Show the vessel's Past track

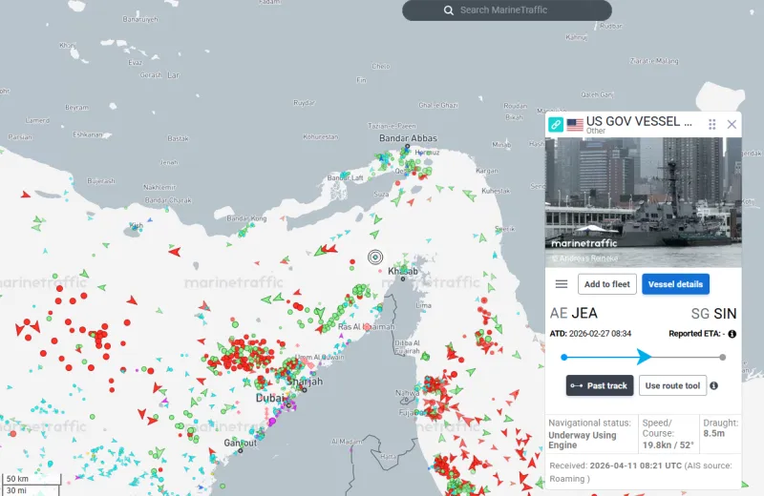point(599,385)
